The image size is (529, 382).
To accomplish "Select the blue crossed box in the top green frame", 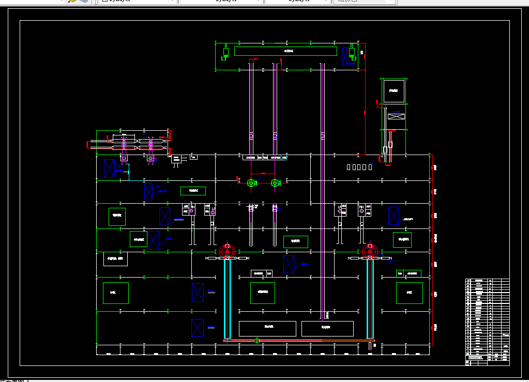I will click(x=344, y=56).
